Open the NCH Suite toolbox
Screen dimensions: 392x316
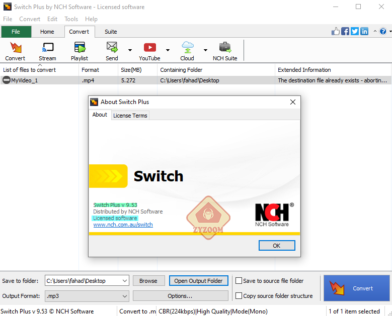(225, 51)
